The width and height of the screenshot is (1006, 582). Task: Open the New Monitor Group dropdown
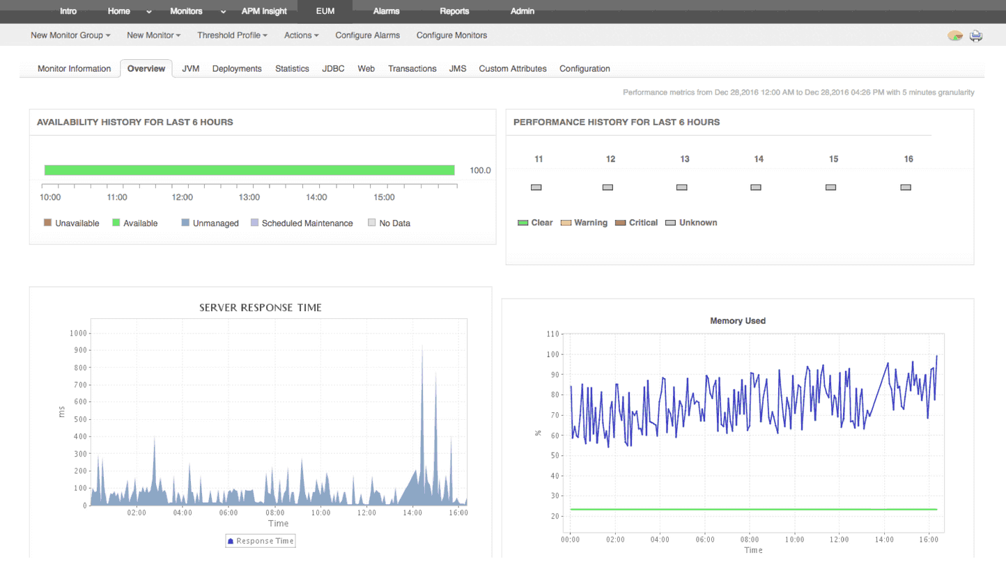tap(70, 36)
